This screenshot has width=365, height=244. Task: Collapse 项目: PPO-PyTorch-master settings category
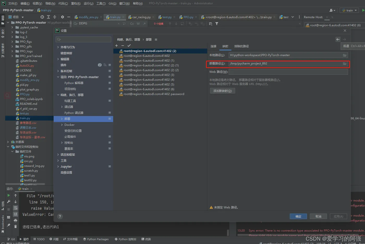tap(58, 77)
